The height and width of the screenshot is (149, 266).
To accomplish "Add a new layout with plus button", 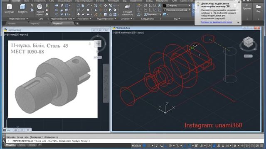I will [40, 145].
